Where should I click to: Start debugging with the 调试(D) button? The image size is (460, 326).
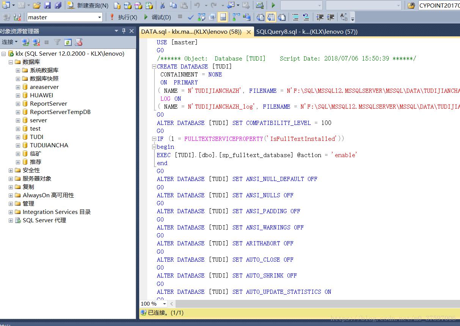point(157,17)
